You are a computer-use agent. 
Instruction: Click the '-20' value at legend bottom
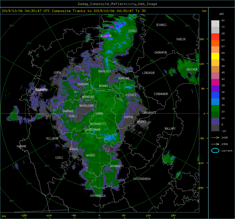pos(224,131)
